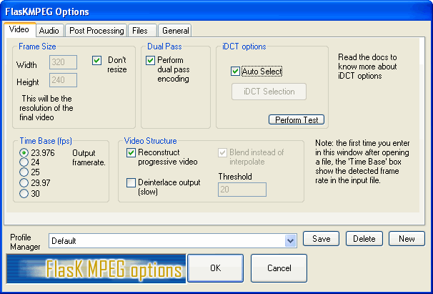Select the 23.976 fps radio button
433x294 pixels.
click(25, 153)
